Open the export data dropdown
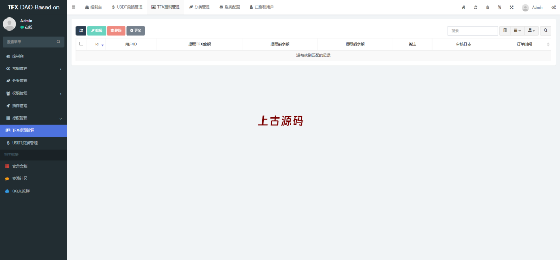 click(x=532, y=31)
